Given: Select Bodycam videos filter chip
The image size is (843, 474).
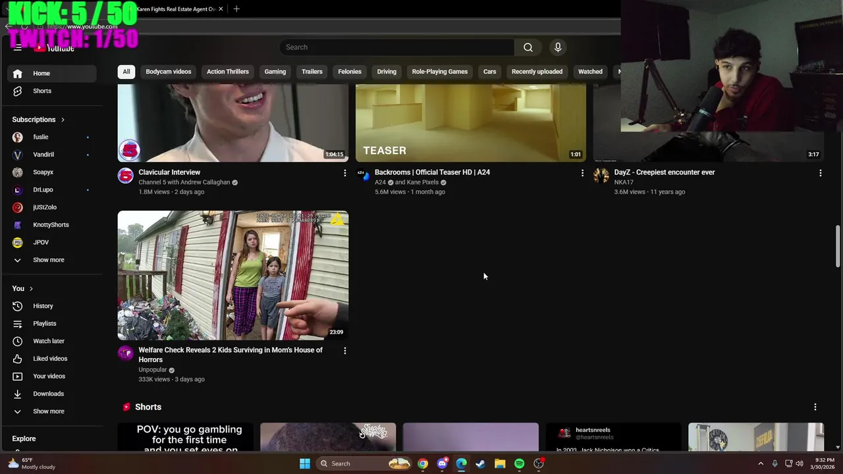Looking at the screenshot, I should pyautogui.click(x=169, y=72).
